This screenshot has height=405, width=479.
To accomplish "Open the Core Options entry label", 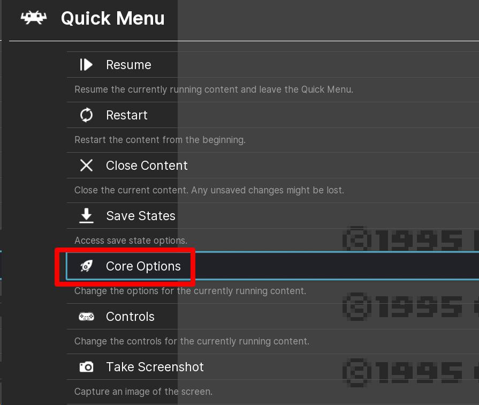I will click(143, 266).
